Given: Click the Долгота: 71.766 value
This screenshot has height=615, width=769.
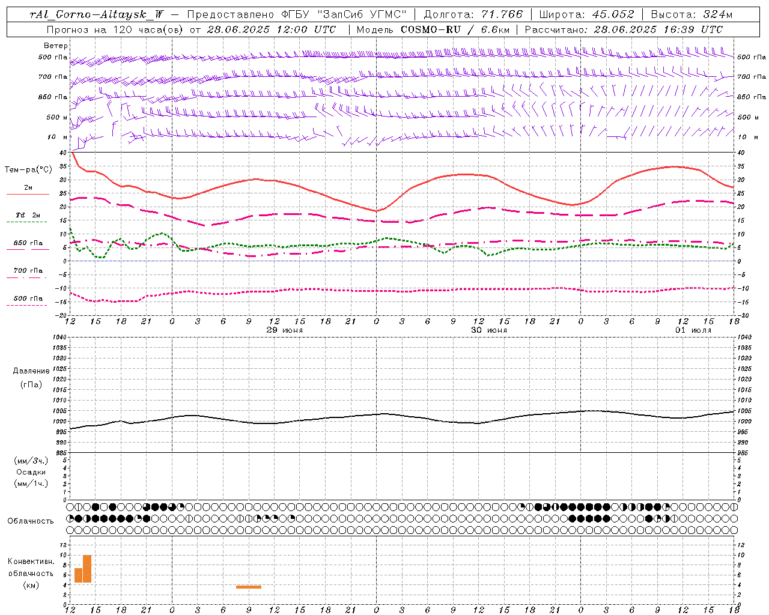Looking at the screenshot, I should pyautogui.click(x=473, y=14).
